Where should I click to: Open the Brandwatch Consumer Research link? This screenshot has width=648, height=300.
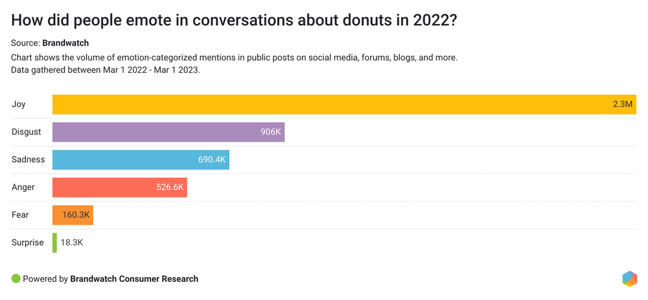pyautogui.click(x=134, y=278)
